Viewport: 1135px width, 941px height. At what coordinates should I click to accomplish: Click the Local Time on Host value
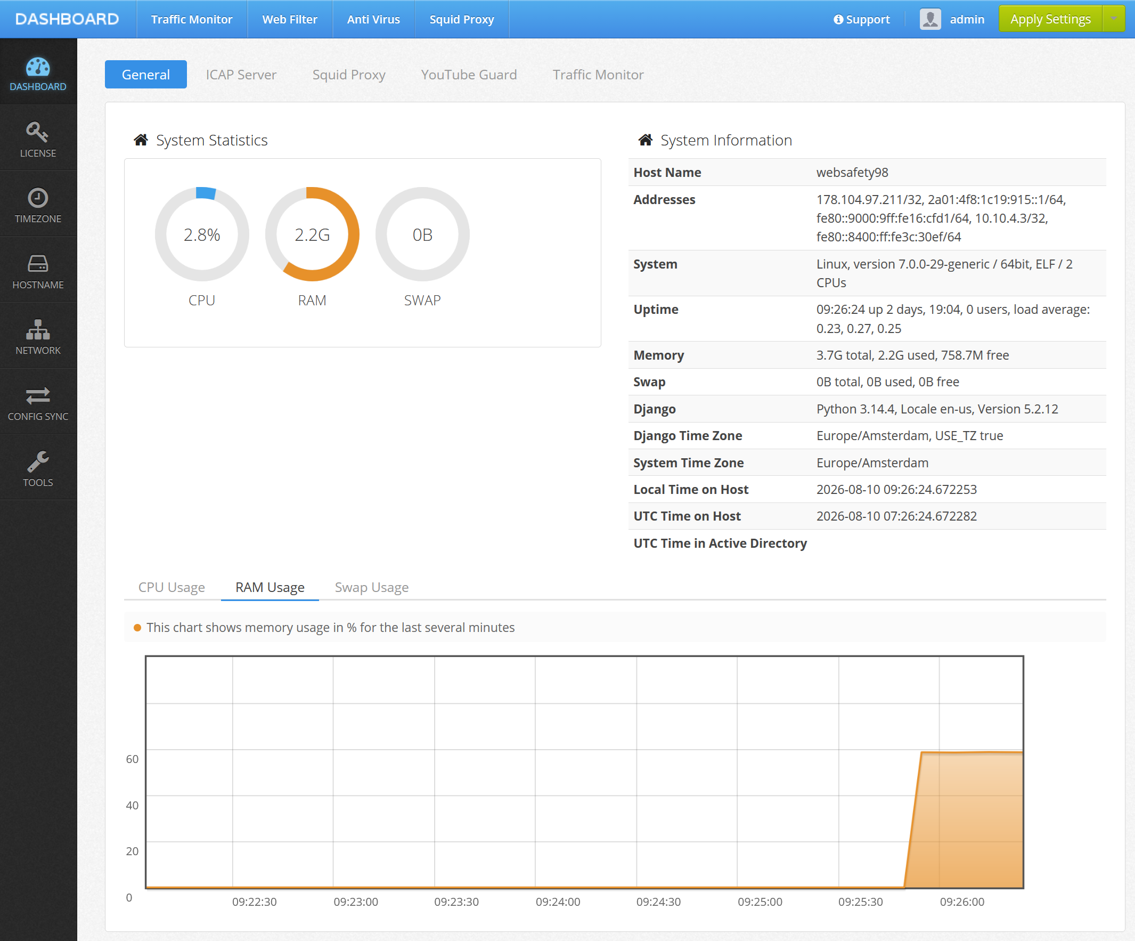(x=896, y=490)
